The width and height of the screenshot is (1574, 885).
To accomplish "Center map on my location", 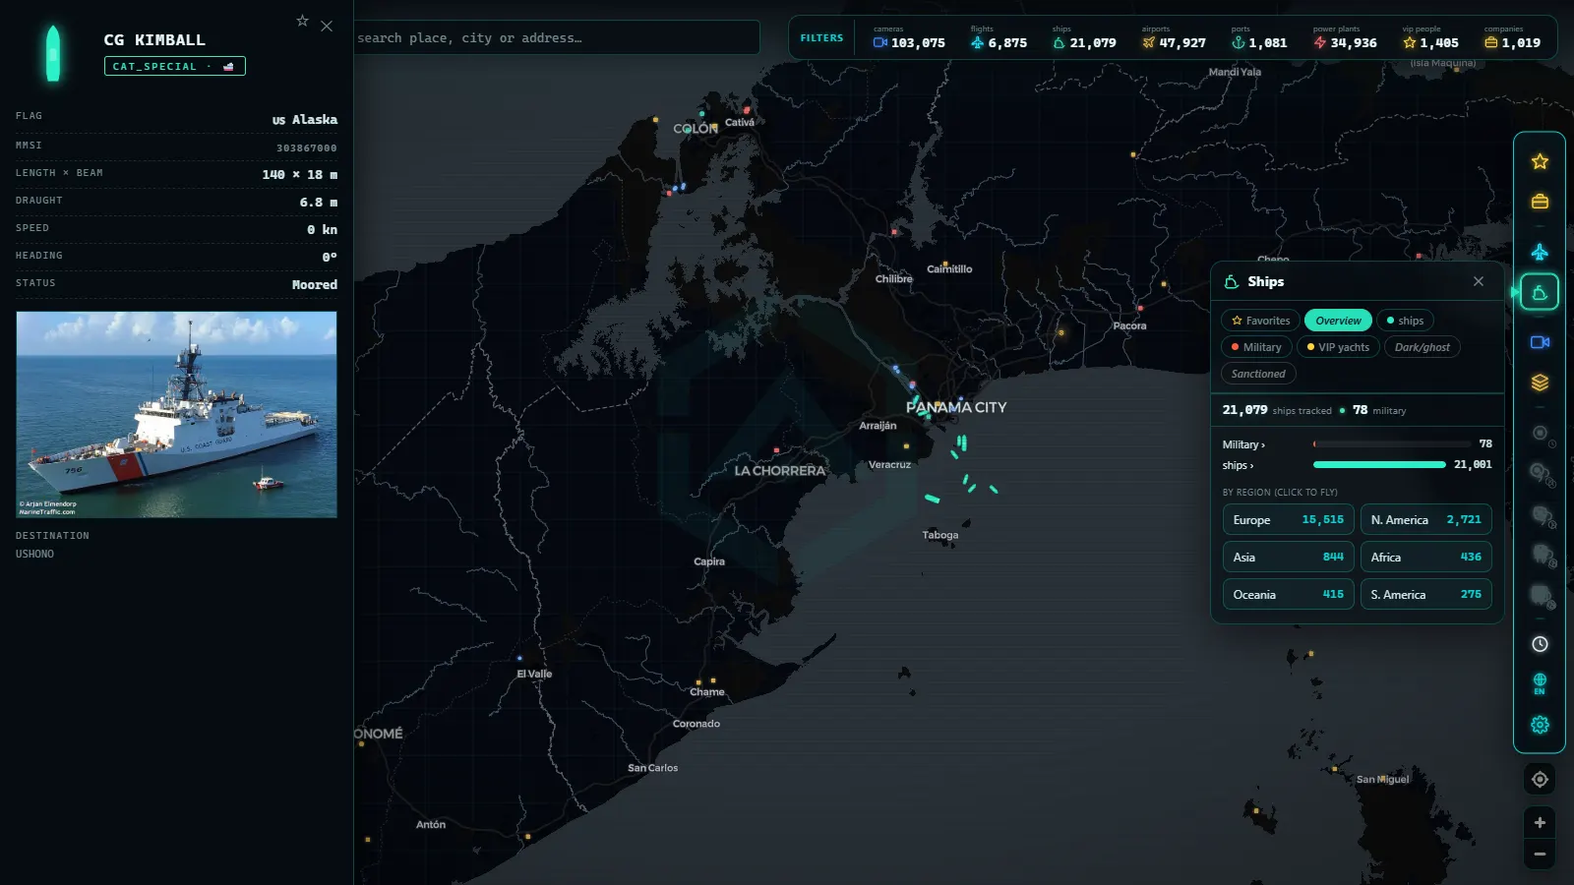I will pos(1540,780).
